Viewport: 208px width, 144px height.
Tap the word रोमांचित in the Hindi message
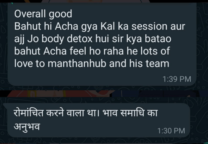(x=29, y=113)
